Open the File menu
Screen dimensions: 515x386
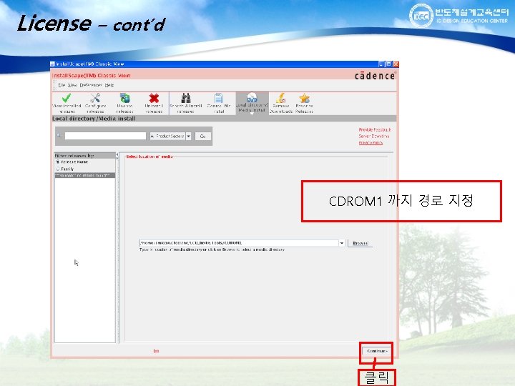tap(62, 85)
